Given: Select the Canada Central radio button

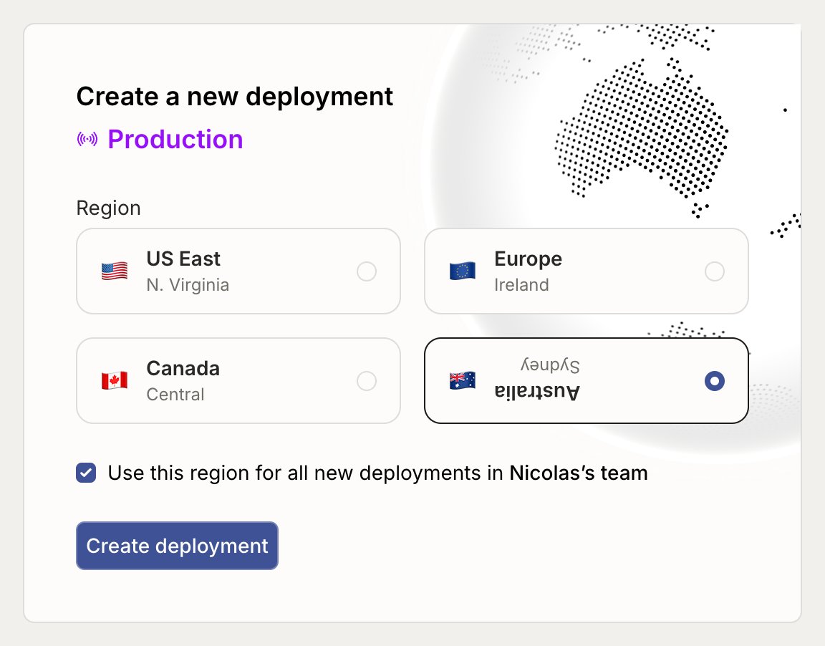Looking at the screenshot, I should [x=366, y=381].
